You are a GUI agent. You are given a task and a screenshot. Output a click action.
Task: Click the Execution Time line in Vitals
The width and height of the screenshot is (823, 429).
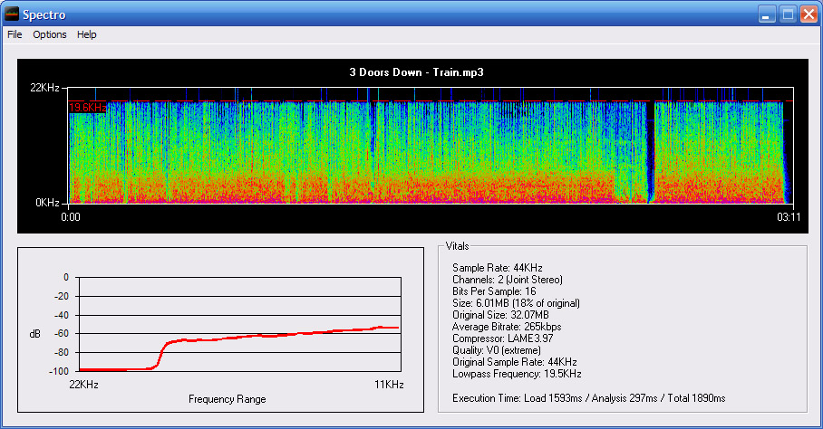(588, 397)
